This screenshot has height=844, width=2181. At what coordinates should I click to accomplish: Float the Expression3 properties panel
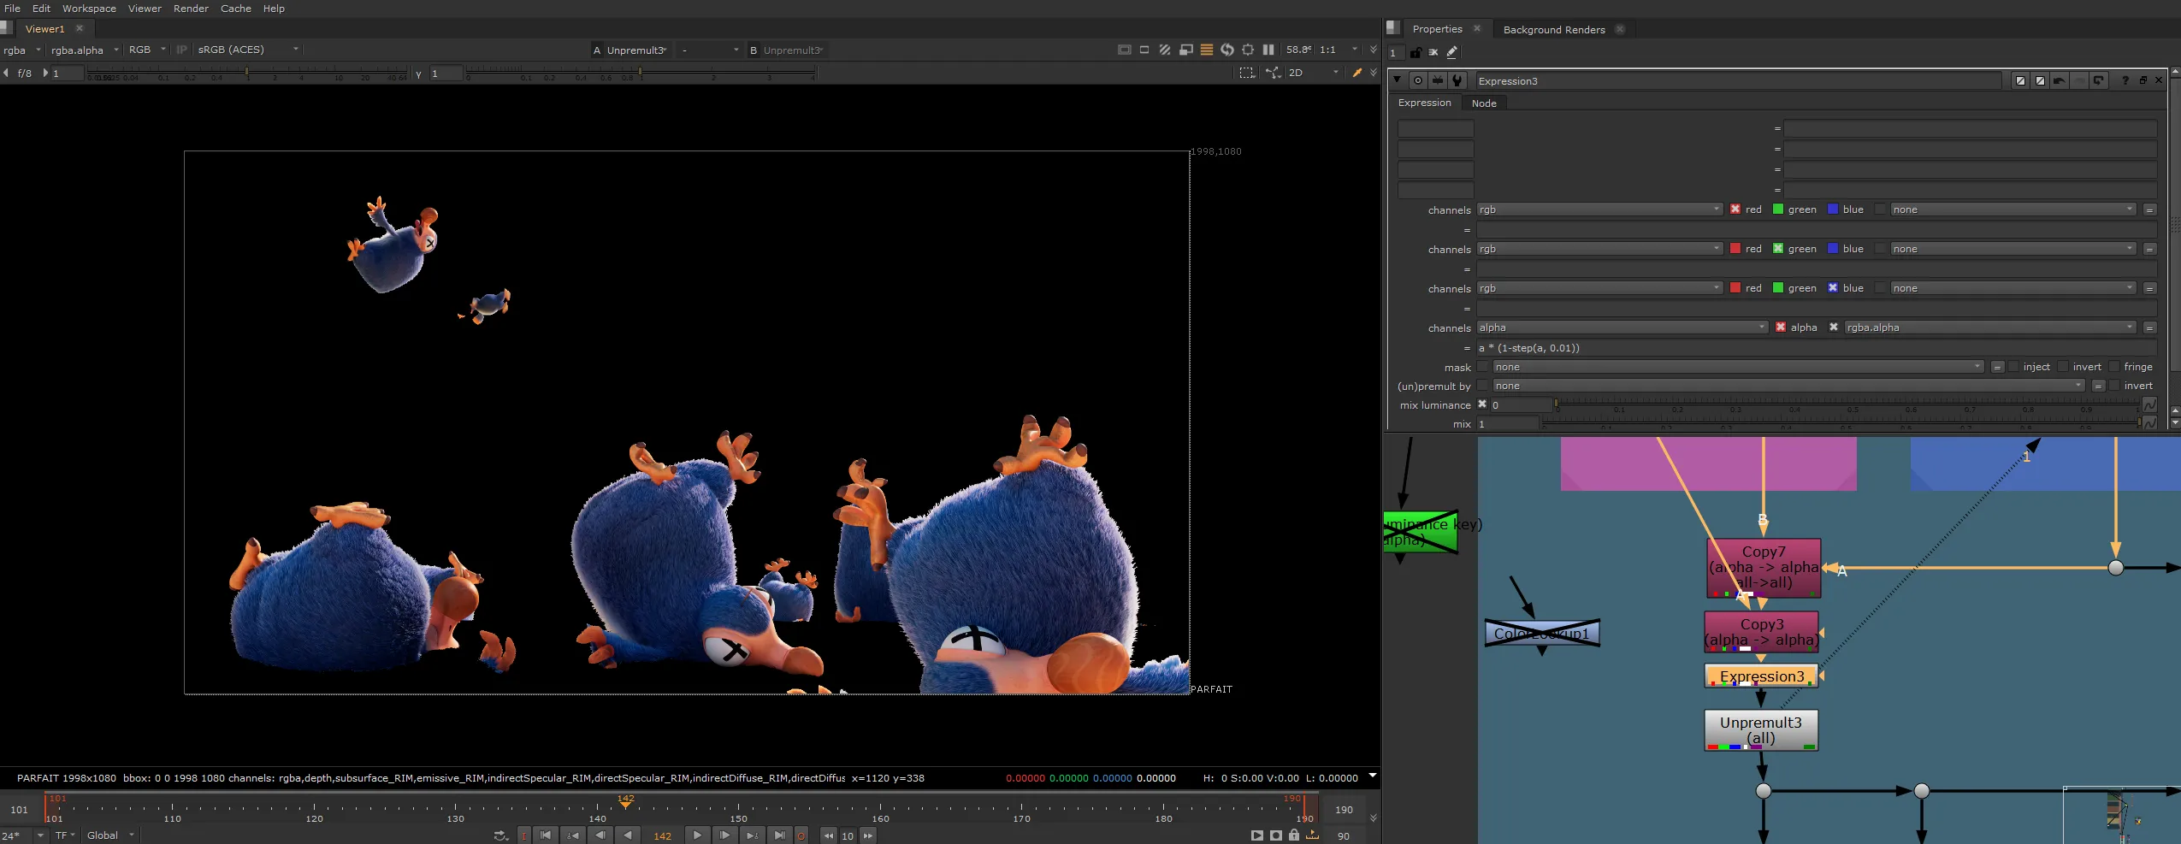click(x=2143, y=80)
